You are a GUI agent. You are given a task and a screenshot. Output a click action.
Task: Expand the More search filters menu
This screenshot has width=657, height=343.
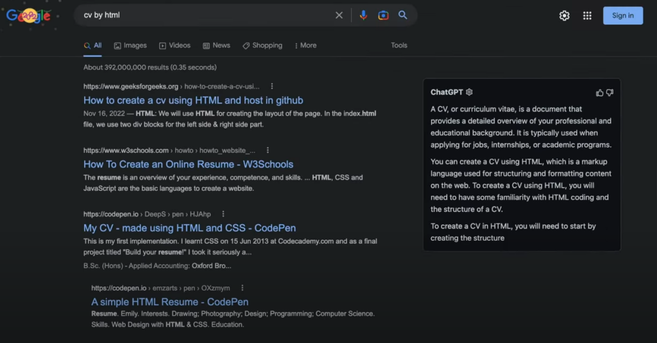(305, 45)
